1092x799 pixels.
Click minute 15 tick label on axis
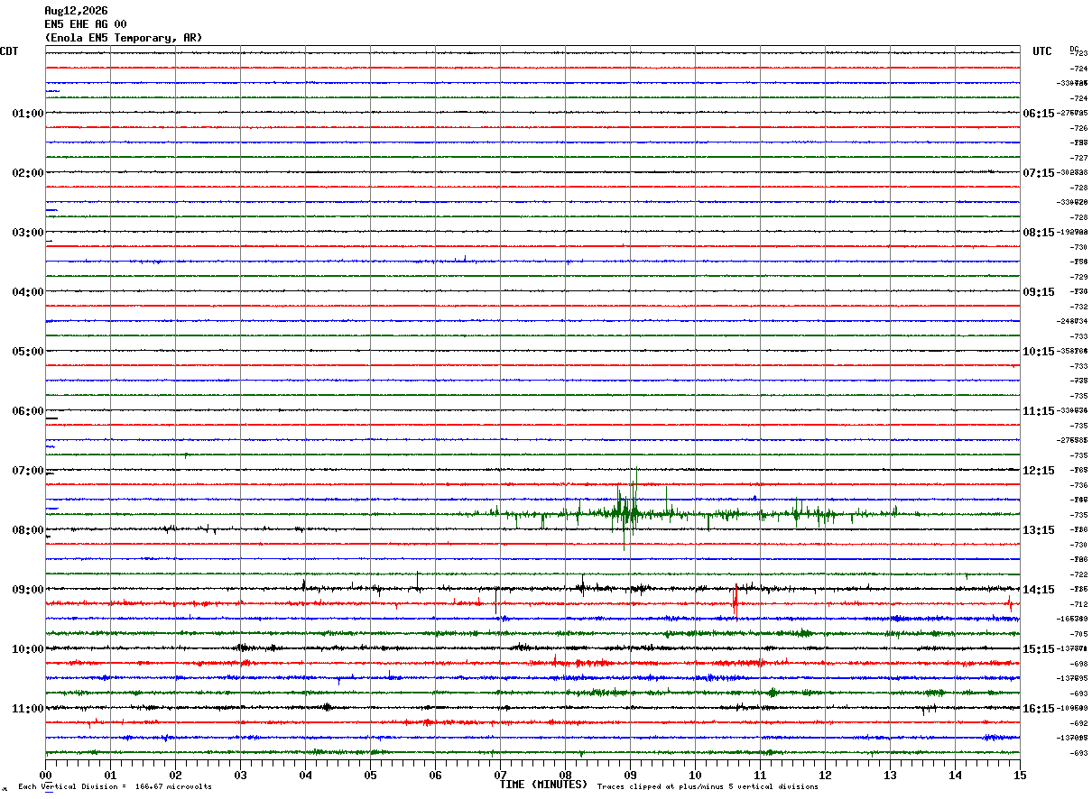(x=1020, y=775)
